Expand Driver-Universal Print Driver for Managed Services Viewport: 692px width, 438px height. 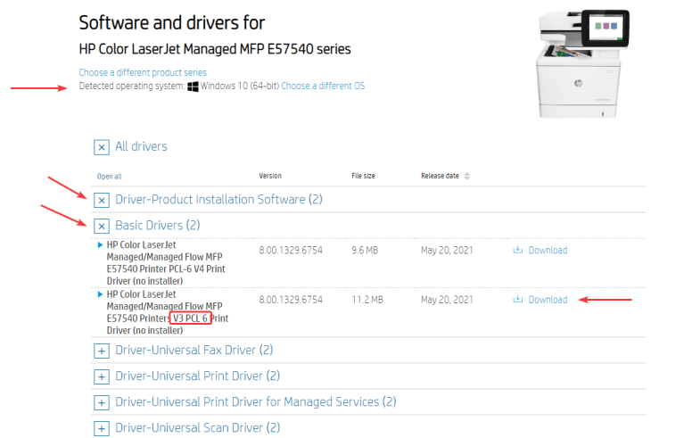click(x=102, y=402)
